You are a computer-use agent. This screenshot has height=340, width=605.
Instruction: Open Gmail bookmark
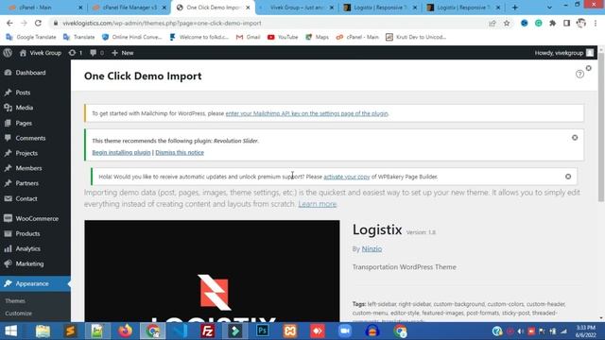(x=248, y=37)
